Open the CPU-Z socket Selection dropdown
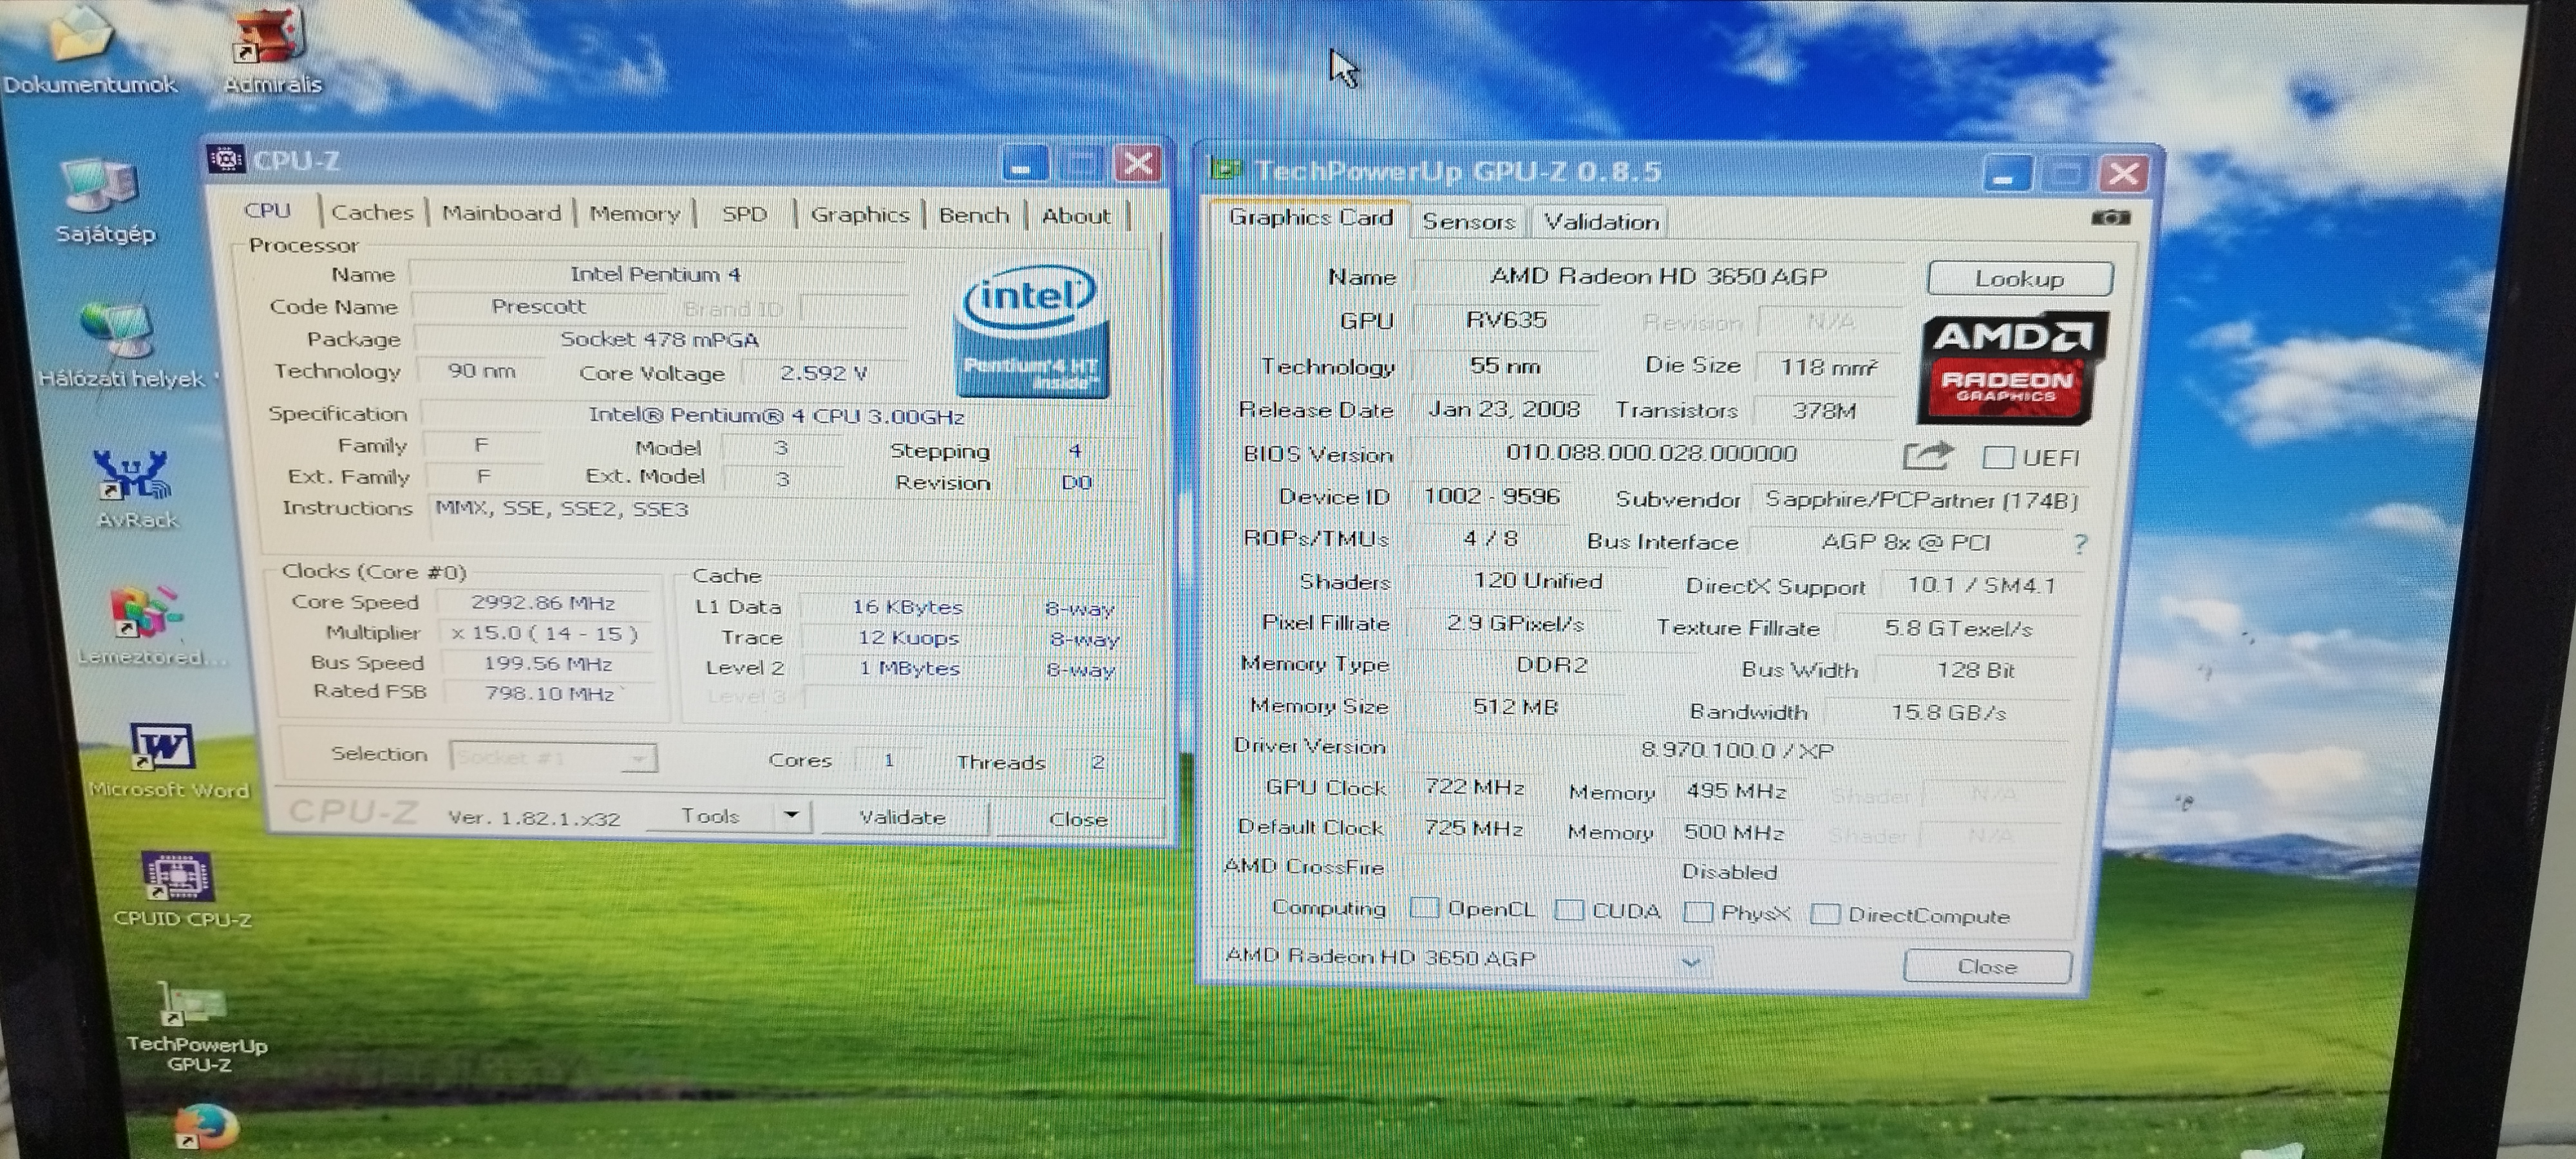The image size is (2576, 1159). [553, 757]
